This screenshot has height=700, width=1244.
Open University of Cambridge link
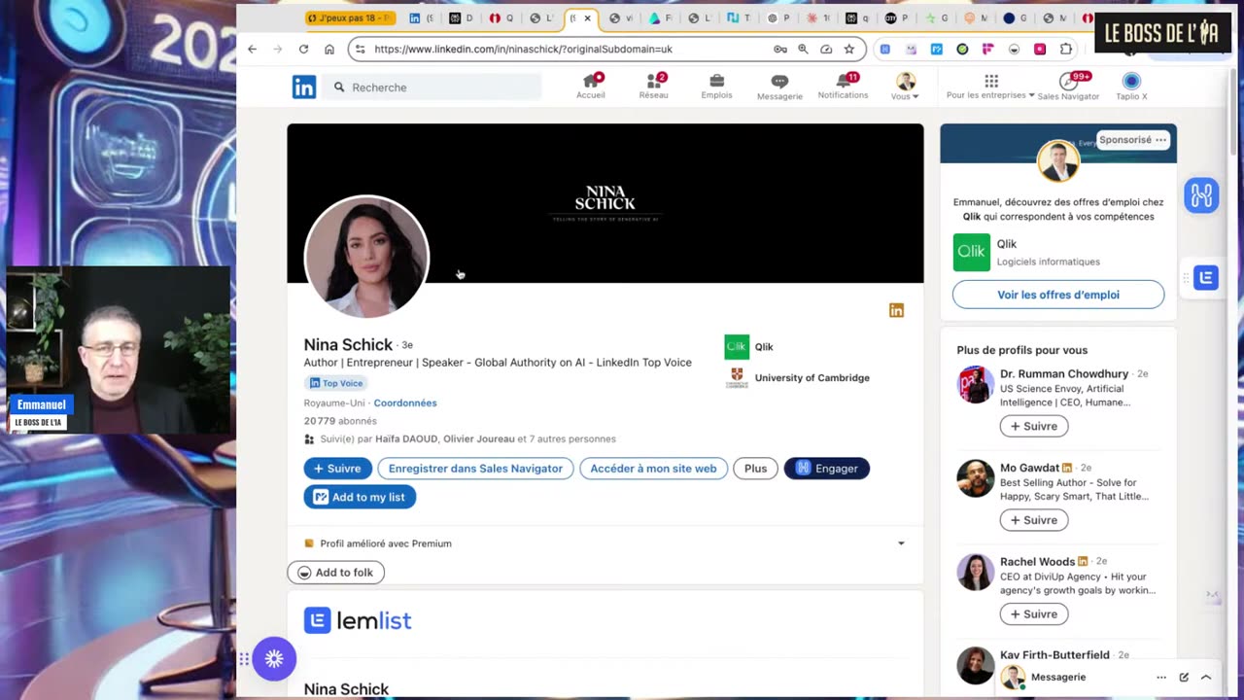(812, 378)
